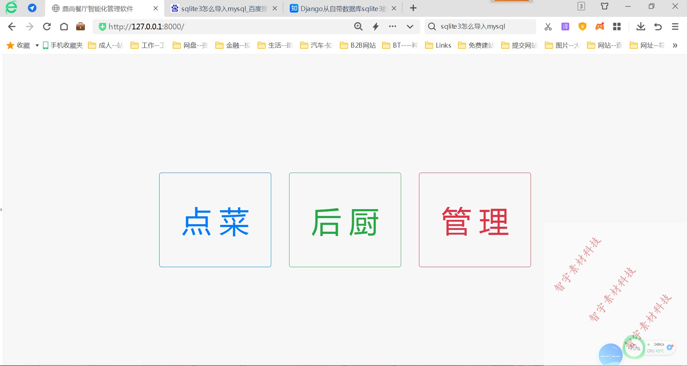Go back to the previous page
Screen dimensions: 687x366
(12, 27)
